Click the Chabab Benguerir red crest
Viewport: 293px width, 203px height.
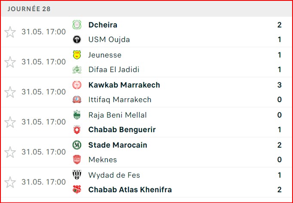(77, 130)
